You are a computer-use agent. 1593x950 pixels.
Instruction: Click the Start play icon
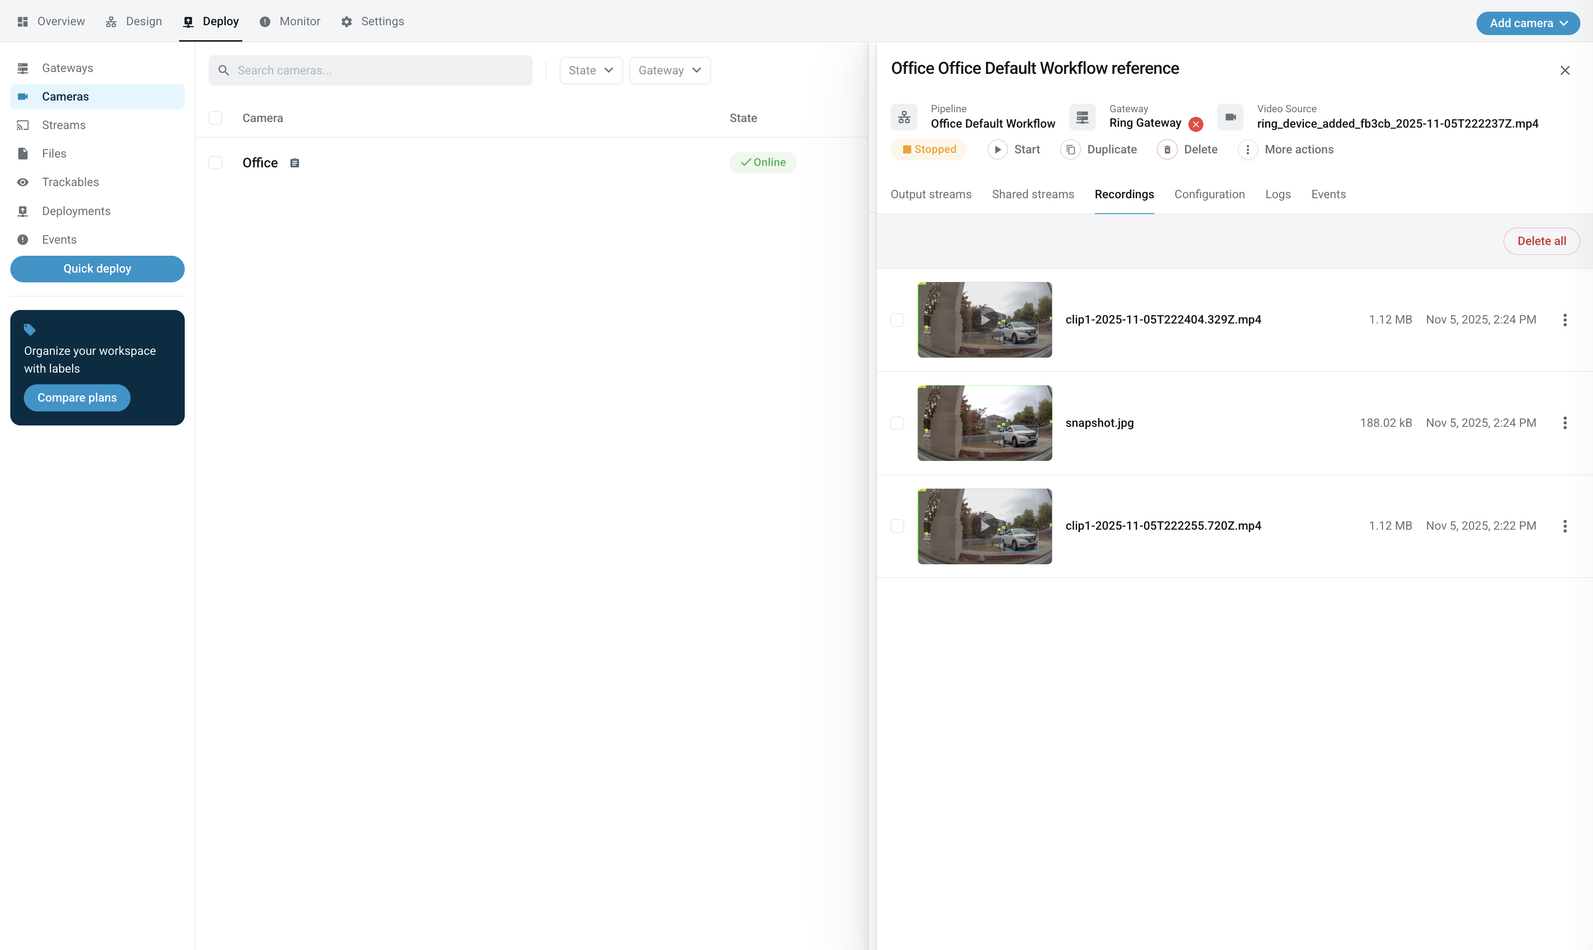click(x=997, y=149)
